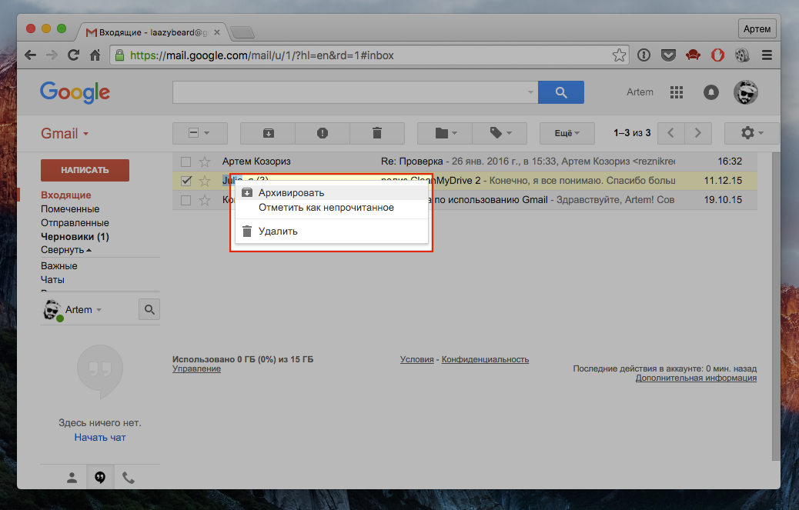Click the НАПИСАТЬ compose button

[85, 170]
